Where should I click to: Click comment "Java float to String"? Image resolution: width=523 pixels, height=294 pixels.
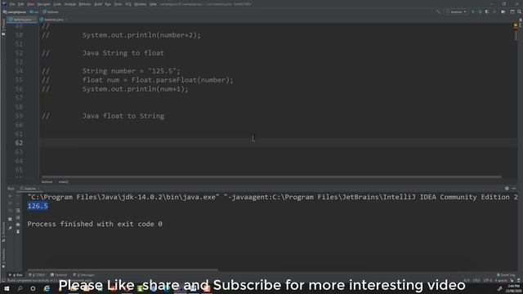(123, 116)
